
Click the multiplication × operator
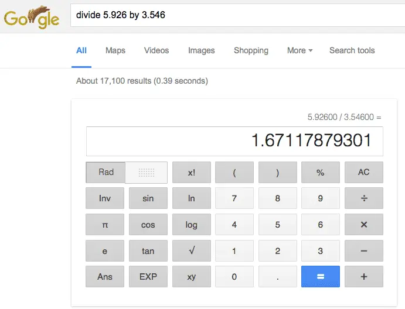click(364, 224)
